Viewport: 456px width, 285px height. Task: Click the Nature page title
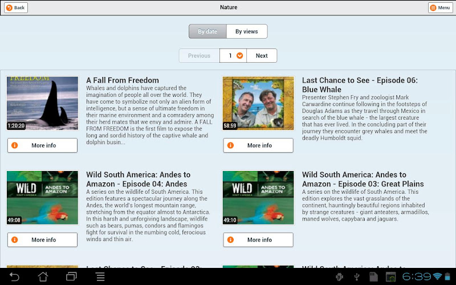point(229,7)
